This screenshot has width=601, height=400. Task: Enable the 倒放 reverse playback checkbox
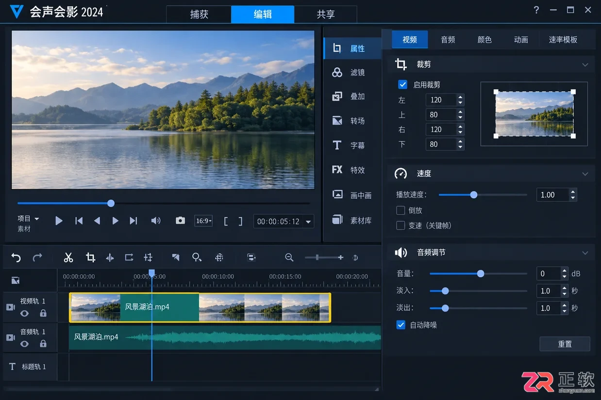click(401, 210)
